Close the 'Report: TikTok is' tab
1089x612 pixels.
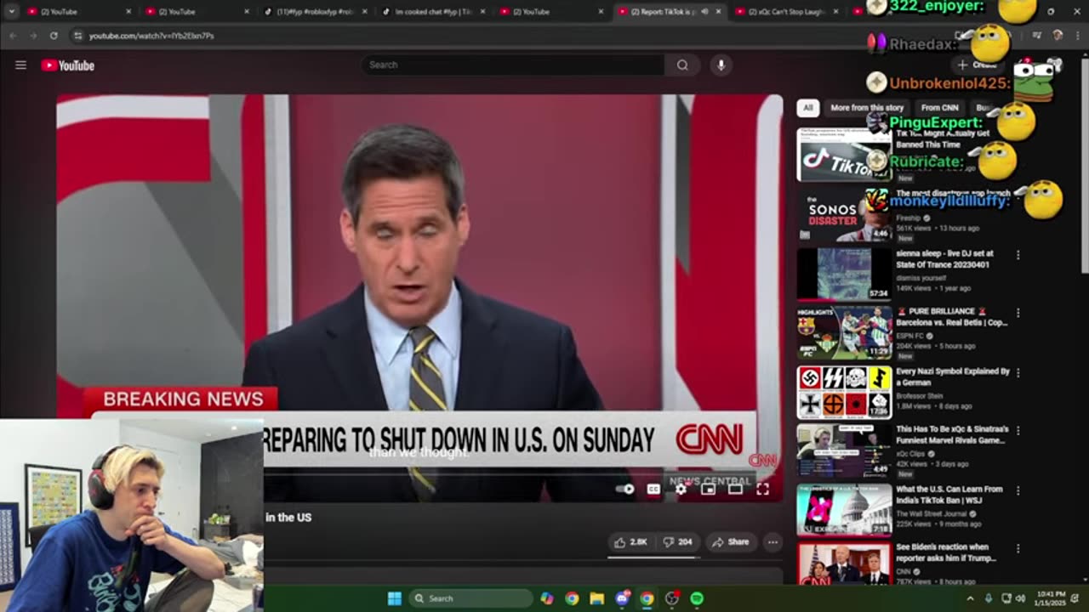718,12
